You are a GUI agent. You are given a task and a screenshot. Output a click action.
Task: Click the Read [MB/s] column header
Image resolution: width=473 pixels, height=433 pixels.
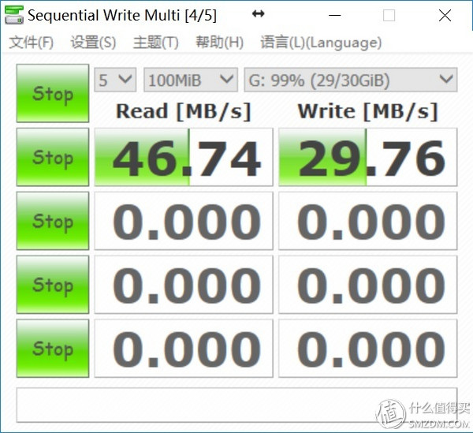[x=184, y=111]
